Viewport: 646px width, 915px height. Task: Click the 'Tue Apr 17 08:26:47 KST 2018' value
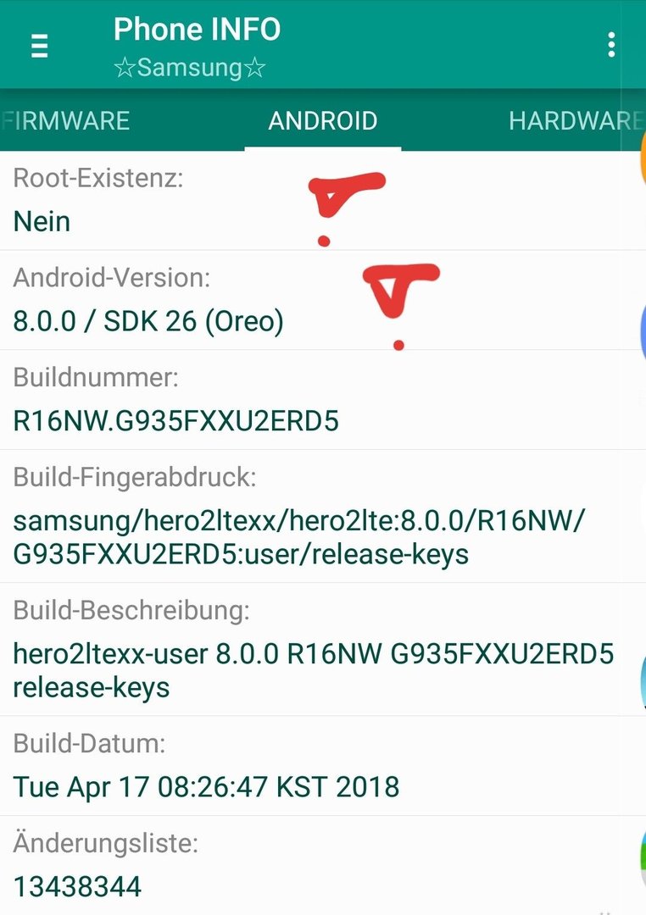(x=206, y=786)
